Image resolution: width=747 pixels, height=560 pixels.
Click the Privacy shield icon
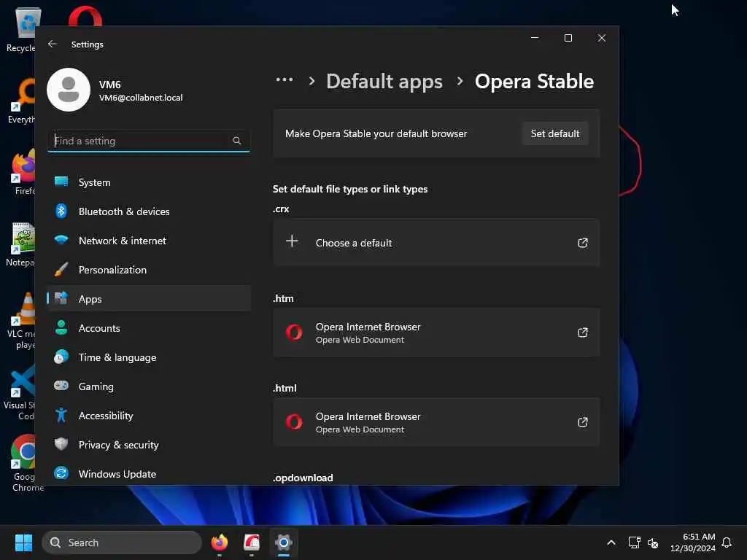coord(61,444)
